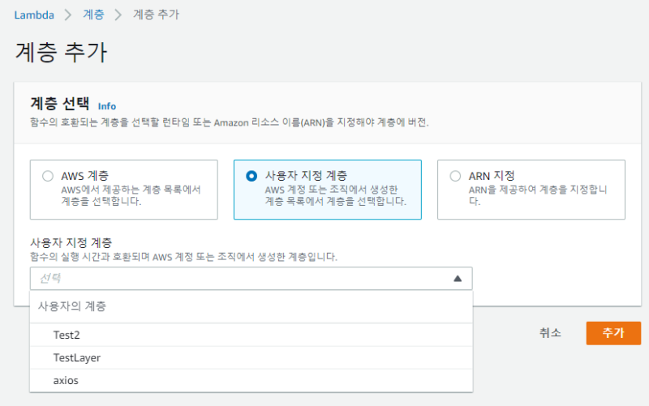
Task: Select the AWS 계층 radio option
Action: point(48,176)
